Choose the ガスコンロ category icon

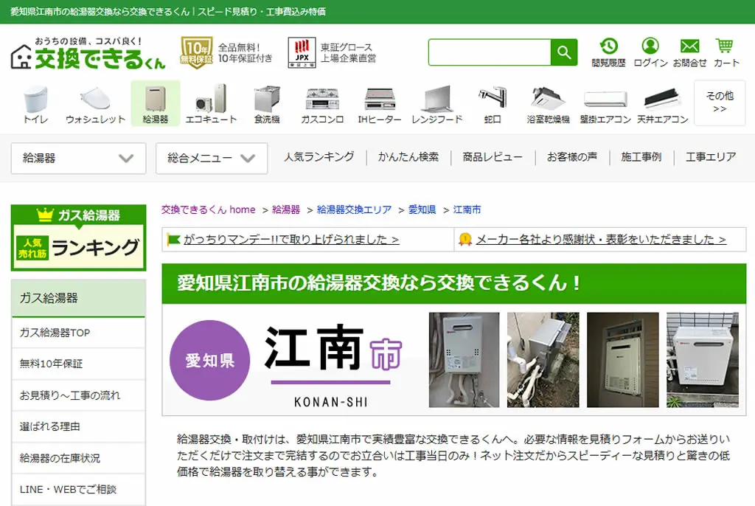[322, 104]
